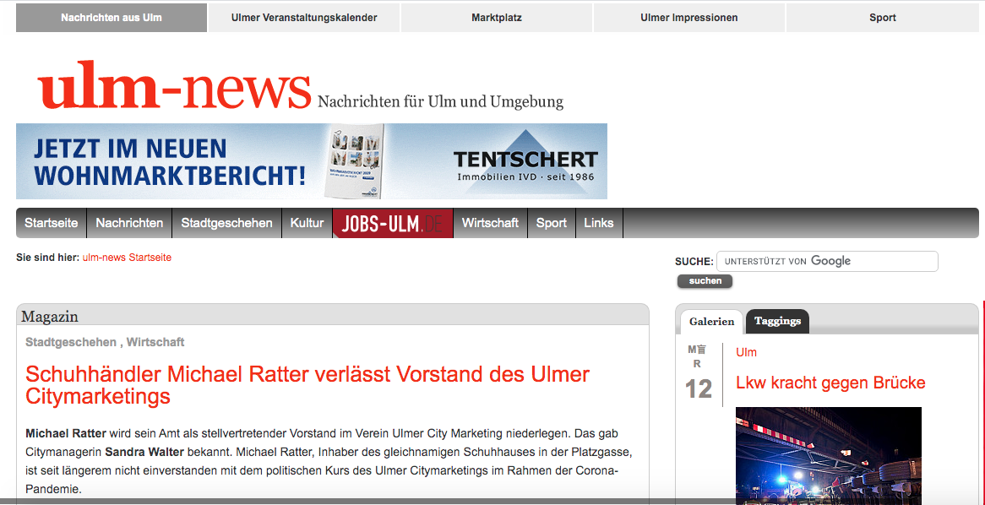Switch to the Galerien tab
Image resolution: width=985 pixels, height=505 pixels.
711,321
